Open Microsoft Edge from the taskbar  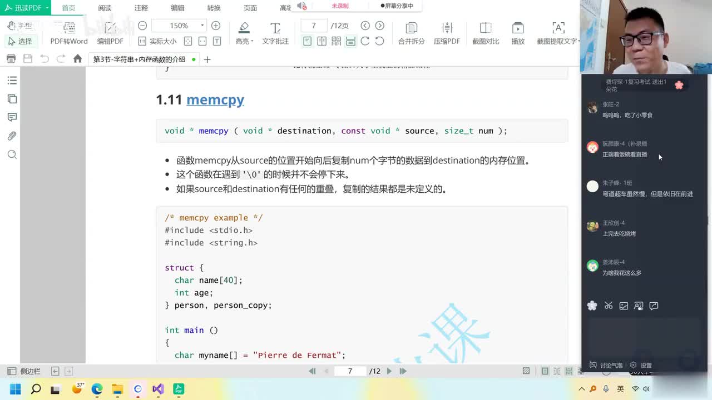(x=97, y=389)
